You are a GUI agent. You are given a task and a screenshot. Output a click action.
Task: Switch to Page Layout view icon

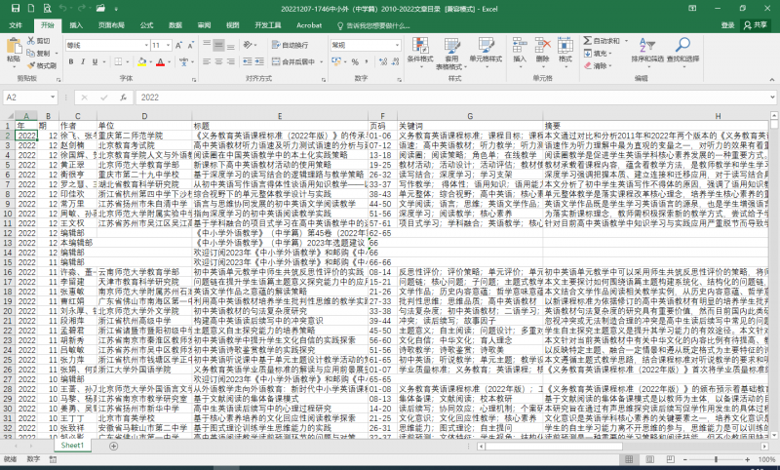649,459
